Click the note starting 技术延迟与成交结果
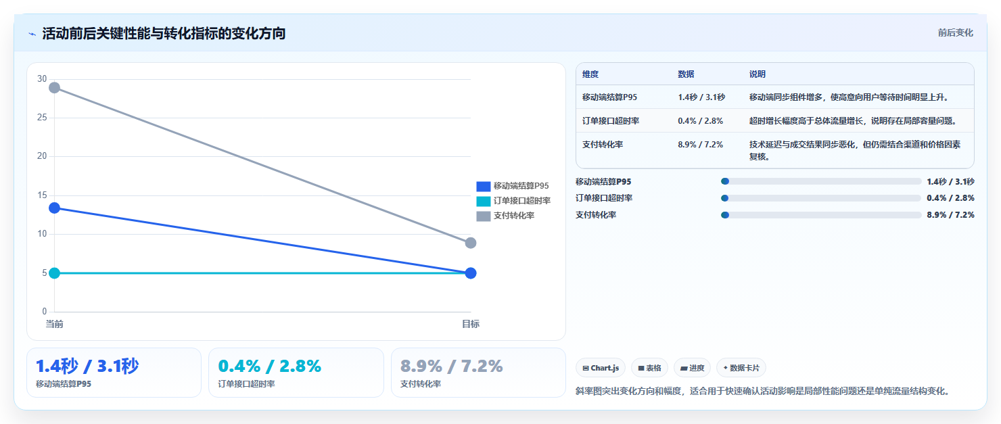 (x=855, y=150)
